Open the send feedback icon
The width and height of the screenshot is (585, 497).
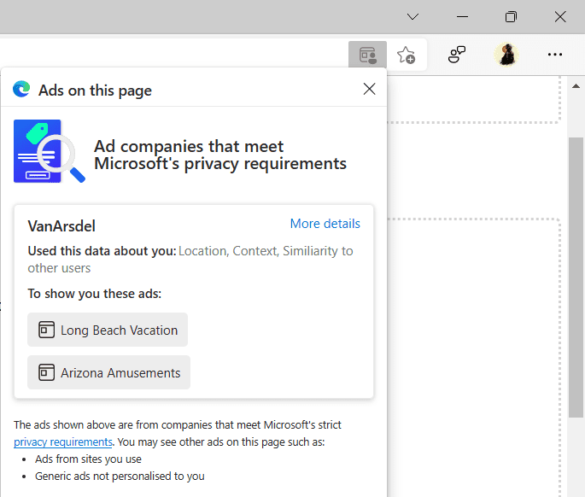[x=457, y=56]
